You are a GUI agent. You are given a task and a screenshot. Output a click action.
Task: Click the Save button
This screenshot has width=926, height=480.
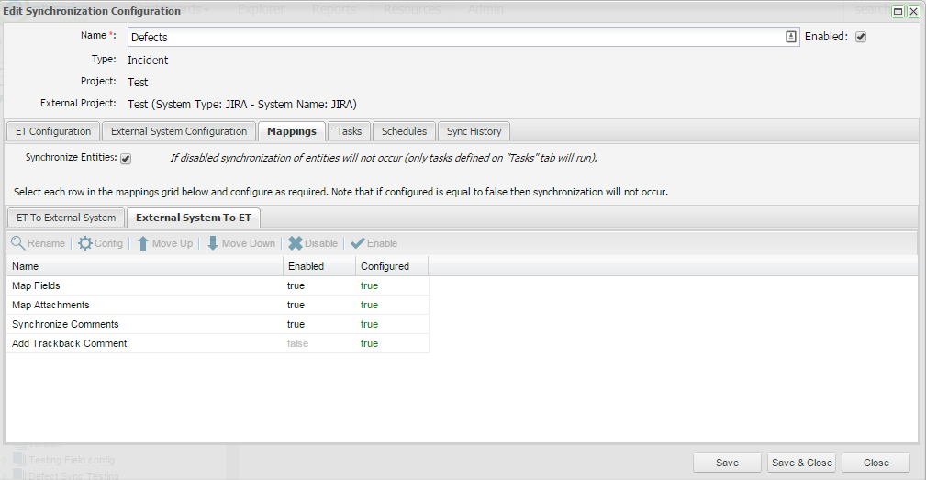(727, 463)
